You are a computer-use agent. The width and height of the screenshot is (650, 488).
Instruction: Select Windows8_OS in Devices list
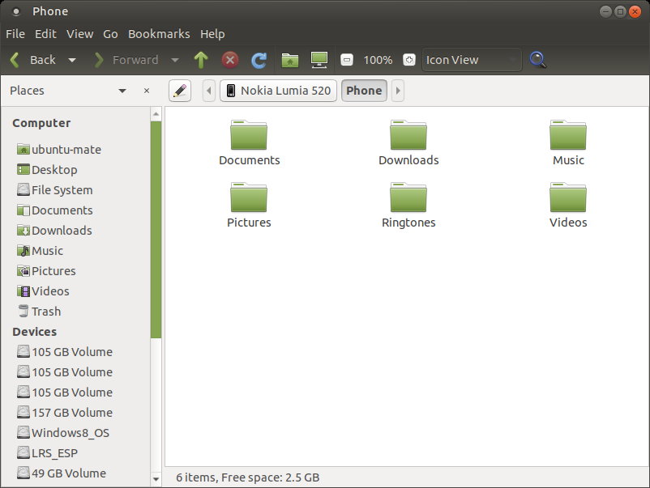[x=70, y=433]
